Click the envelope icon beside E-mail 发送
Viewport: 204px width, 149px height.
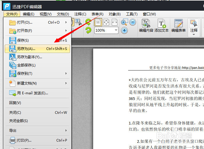coord(13,93)
